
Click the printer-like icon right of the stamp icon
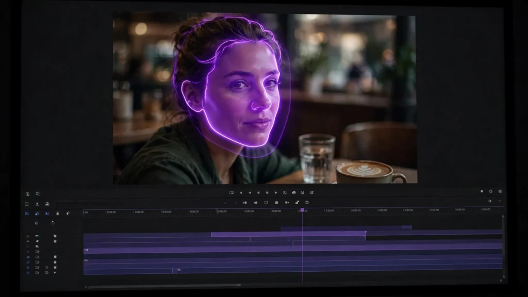[47, 204]
